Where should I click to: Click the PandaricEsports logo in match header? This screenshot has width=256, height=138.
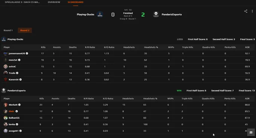coord(156,15)
